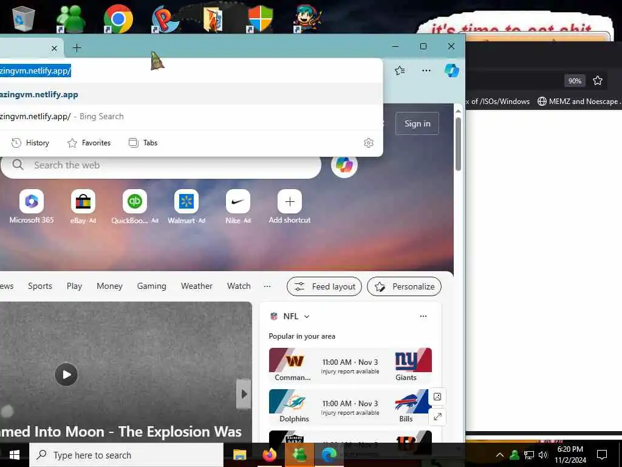Filter suggestions by Tabs

click(143, 143)
